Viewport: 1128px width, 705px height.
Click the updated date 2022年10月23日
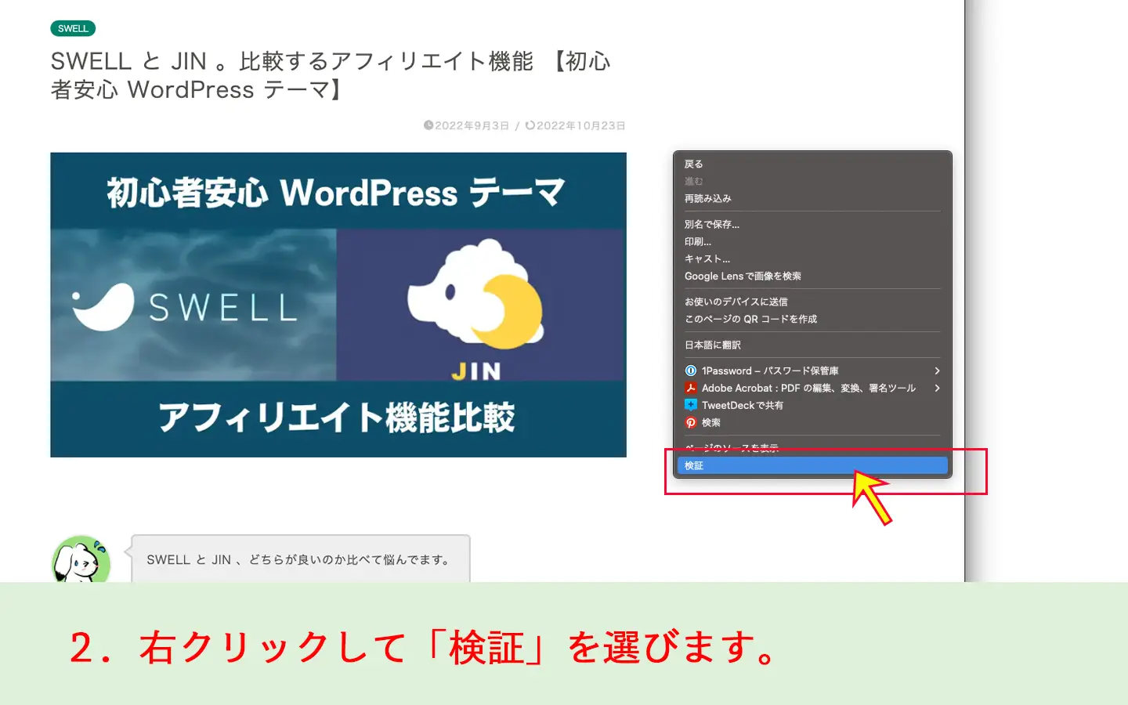click(580, 125)
